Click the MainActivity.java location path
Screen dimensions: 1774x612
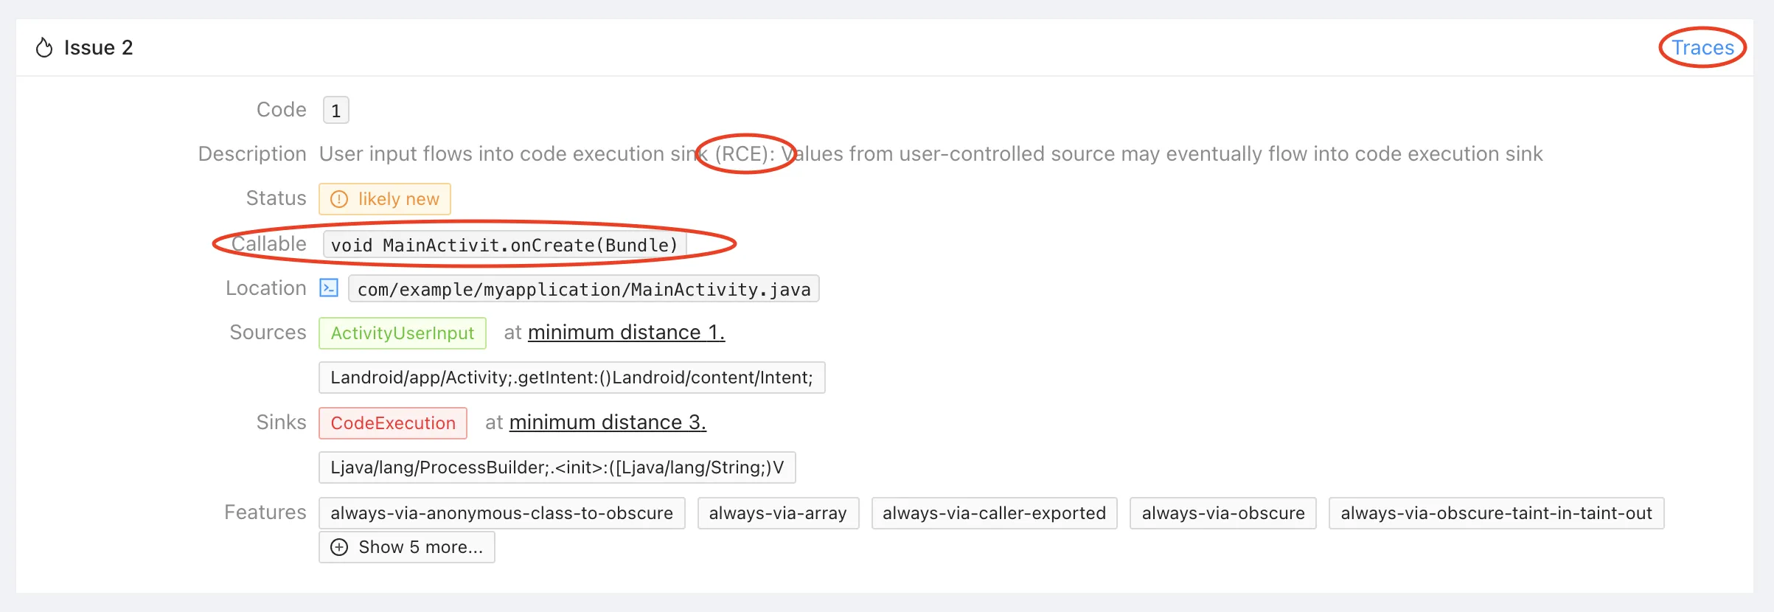pyautogui.click(x=583, y=289)
